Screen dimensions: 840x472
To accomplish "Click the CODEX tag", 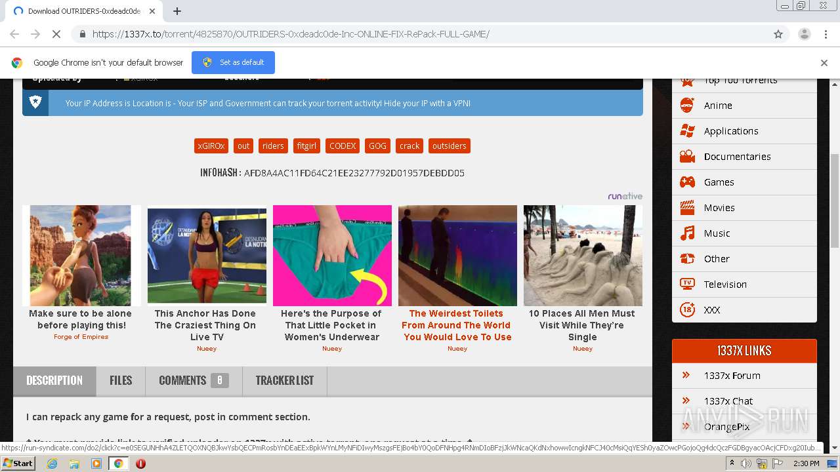I will 343,146.
